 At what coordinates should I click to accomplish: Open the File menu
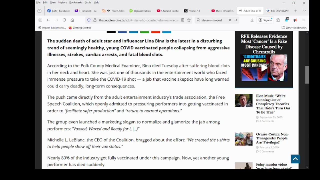(x=38, y=2)
